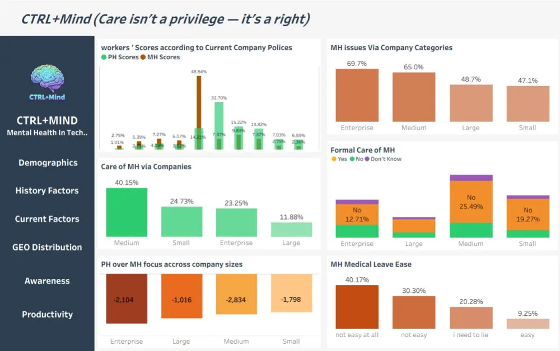Select the purple Don't Know legend marker

[367, 159]
